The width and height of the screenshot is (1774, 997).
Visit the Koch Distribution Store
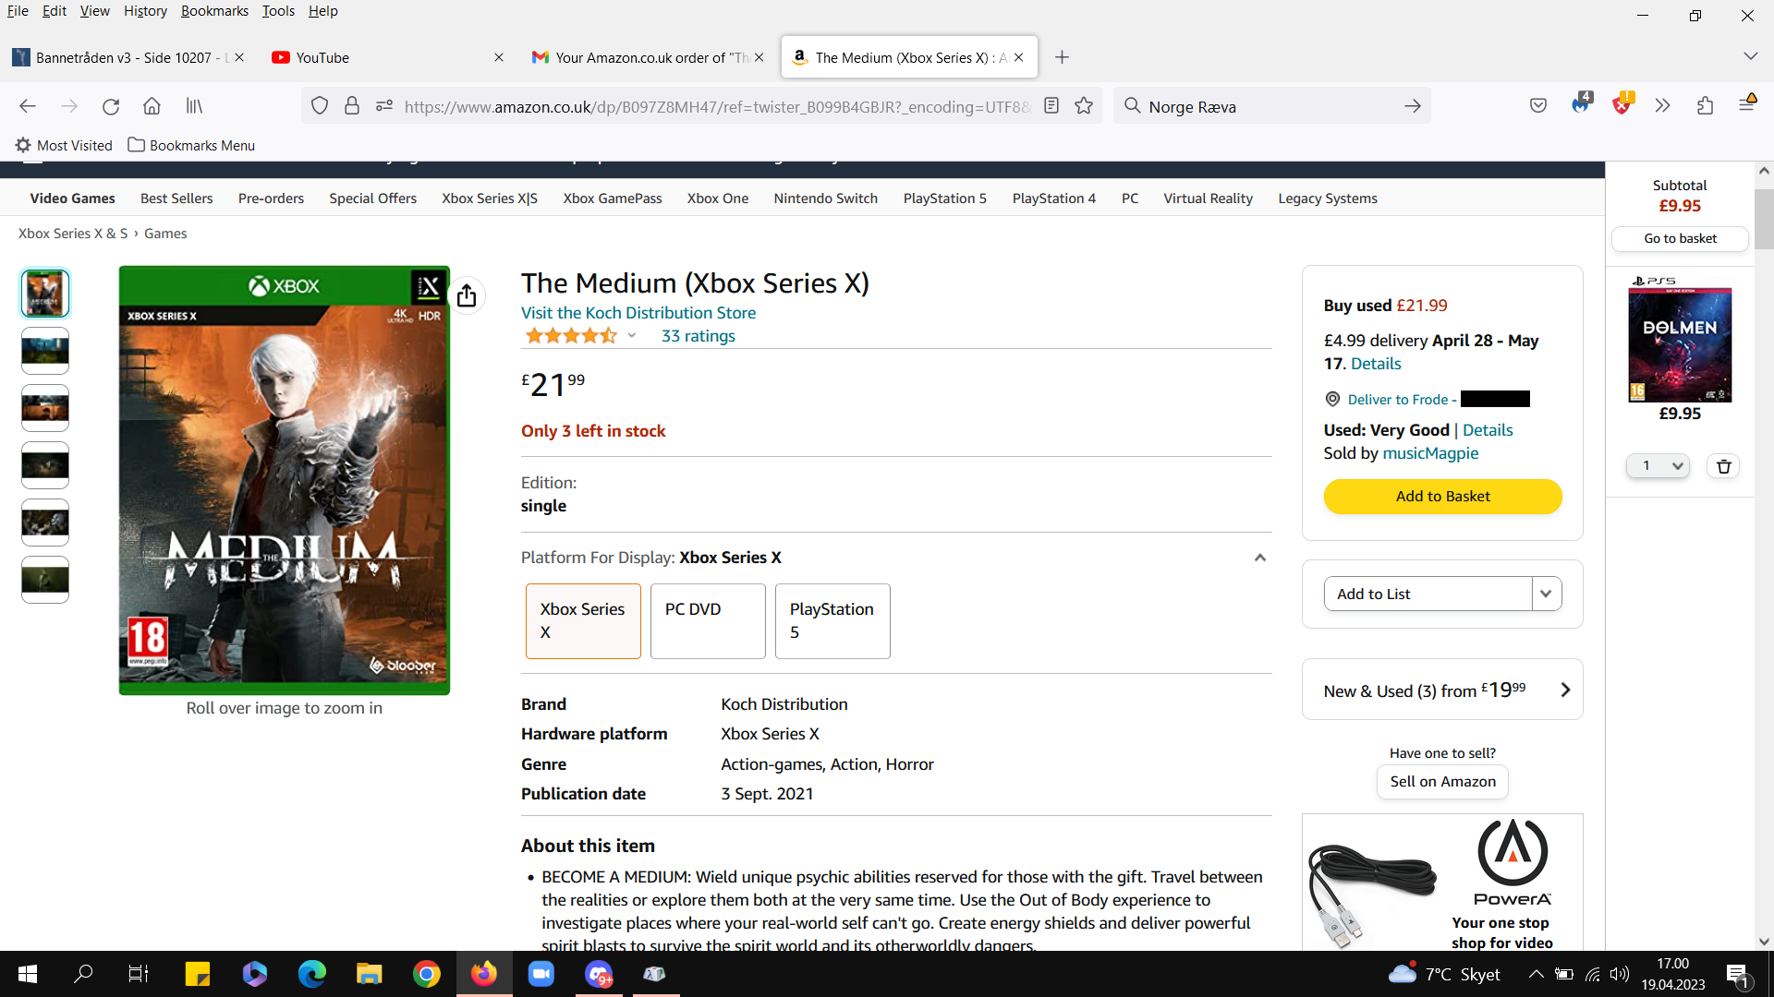click(638, 313)
